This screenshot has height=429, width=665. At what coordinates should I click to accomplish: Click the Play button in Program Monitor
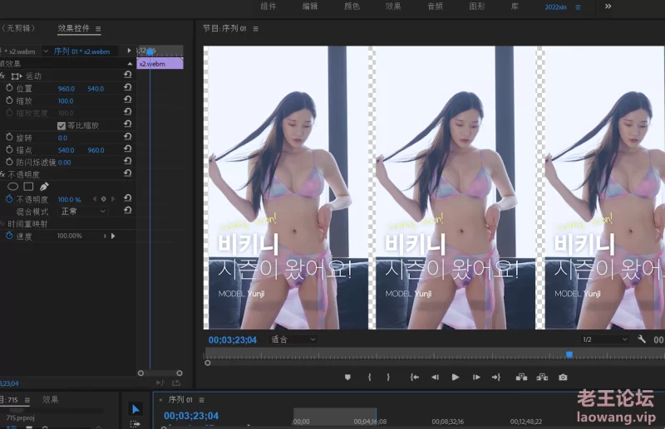tap(455, 377)
